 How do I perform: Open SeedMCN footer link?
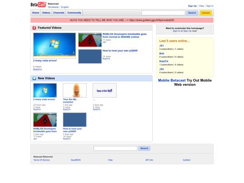(75, 160)
